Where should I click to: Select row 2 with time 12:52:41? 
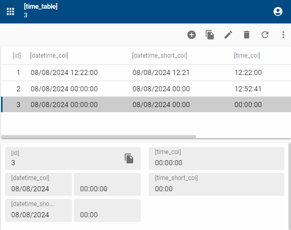(x=146, y=89)
